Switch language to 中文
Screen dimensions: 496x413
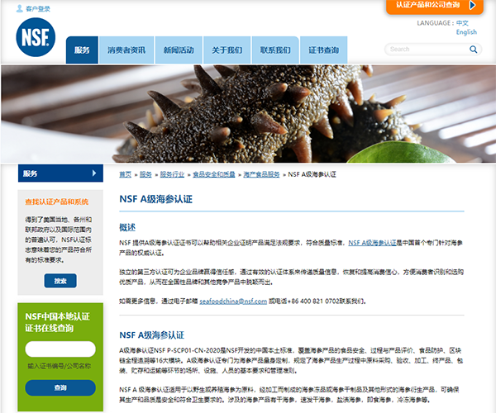[462, 23]
